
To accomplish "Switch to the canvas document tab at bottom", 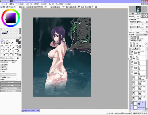I will click(30, 111).
